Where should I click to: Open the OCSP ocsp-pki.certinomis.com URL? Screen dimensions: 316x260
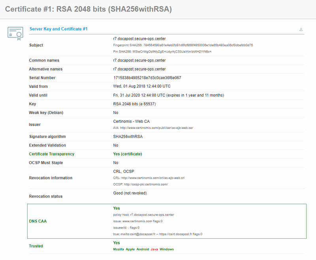(146, 184)
